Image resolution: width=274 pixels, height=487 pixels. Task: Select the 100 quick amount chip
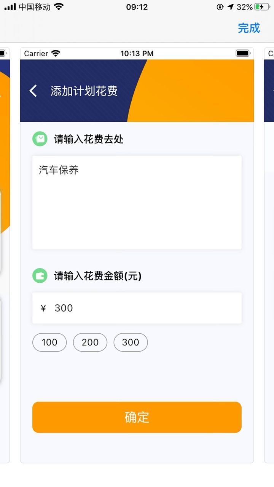49,342
